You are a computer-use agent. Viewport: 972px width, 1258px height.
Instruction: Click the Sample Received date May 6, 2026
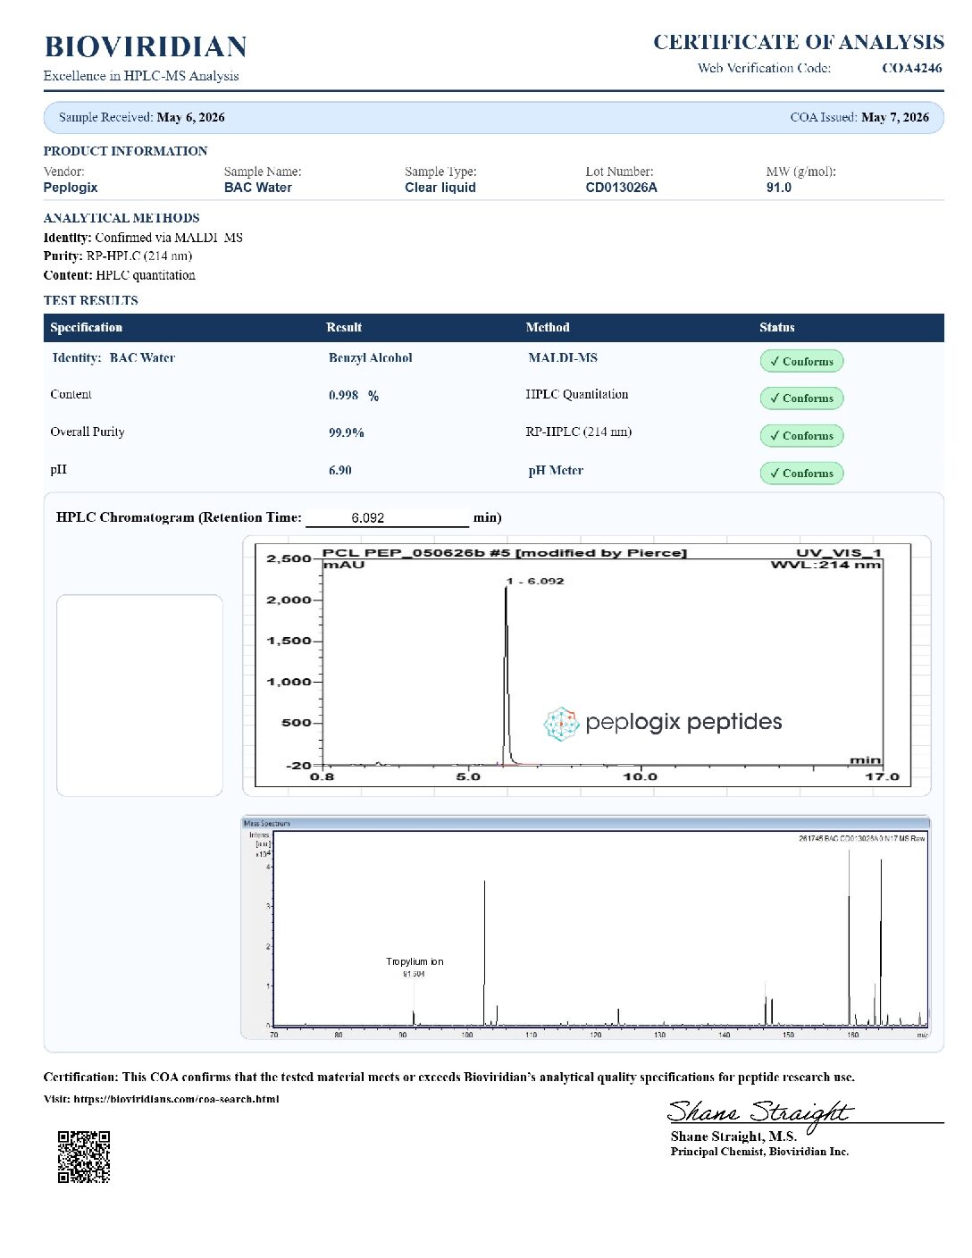click(x=190, y=117)
